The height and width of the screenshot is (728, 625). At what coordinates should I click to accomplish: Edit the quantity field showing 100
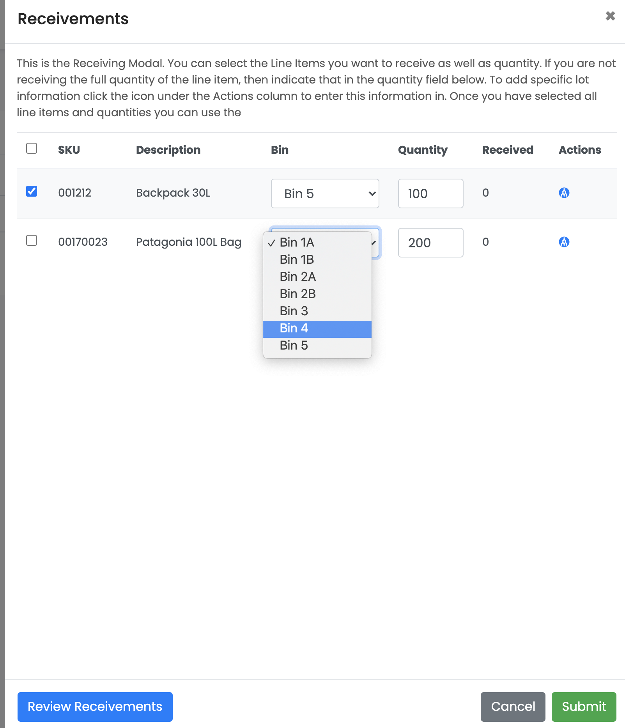pyautogui.click(x=430, y=194)
